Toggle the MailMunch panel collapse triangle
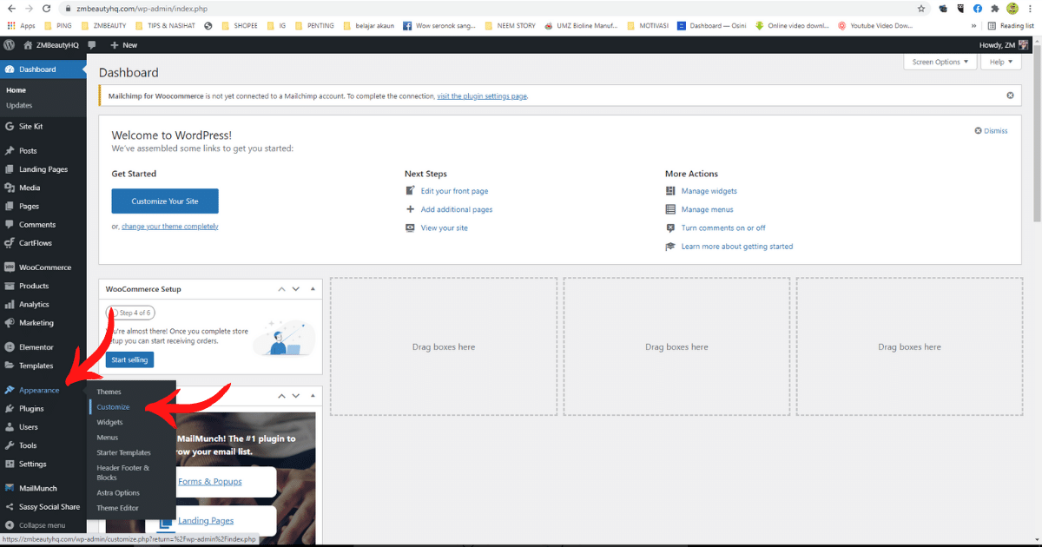Viewport: 1042px width, 547px height. [312, 396]
